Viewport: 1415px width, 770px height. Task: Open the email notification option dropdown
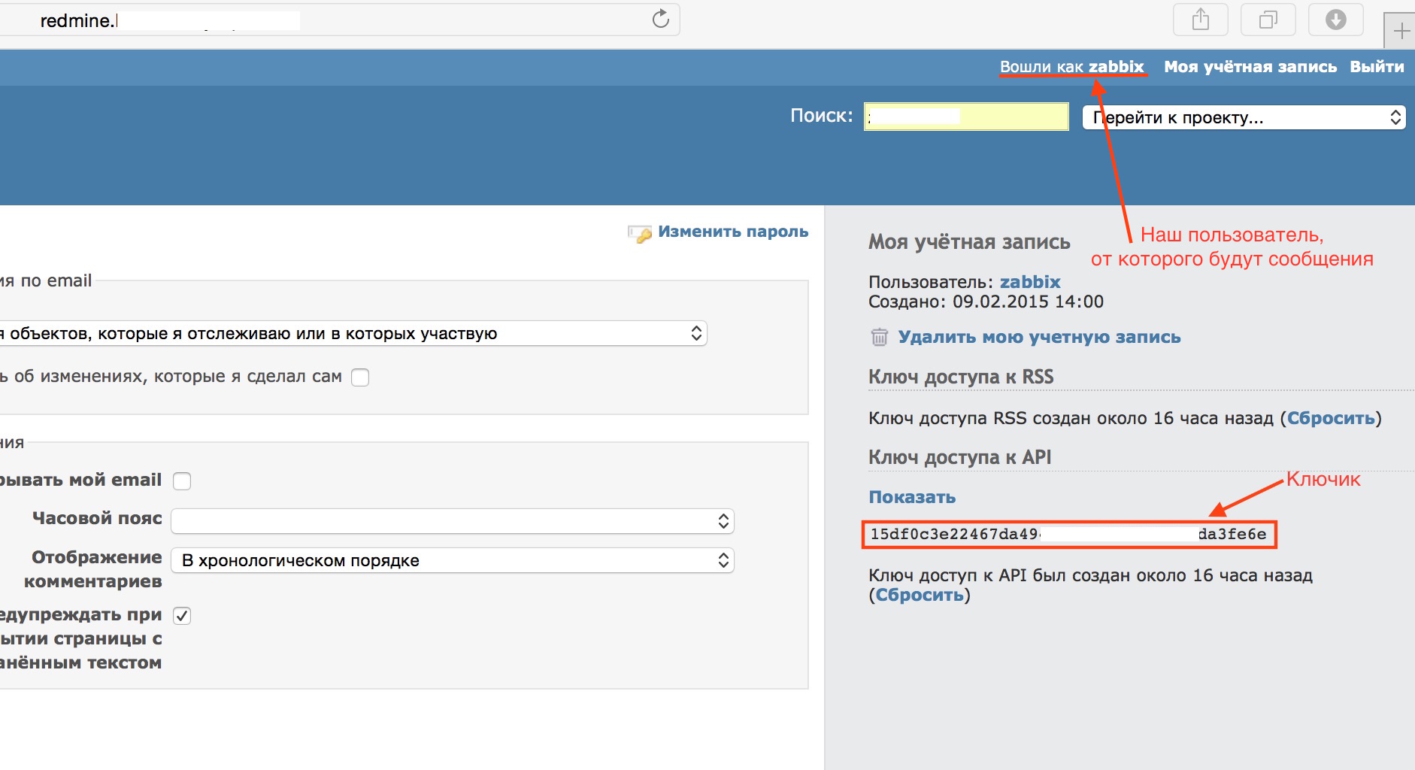[353, 333]
